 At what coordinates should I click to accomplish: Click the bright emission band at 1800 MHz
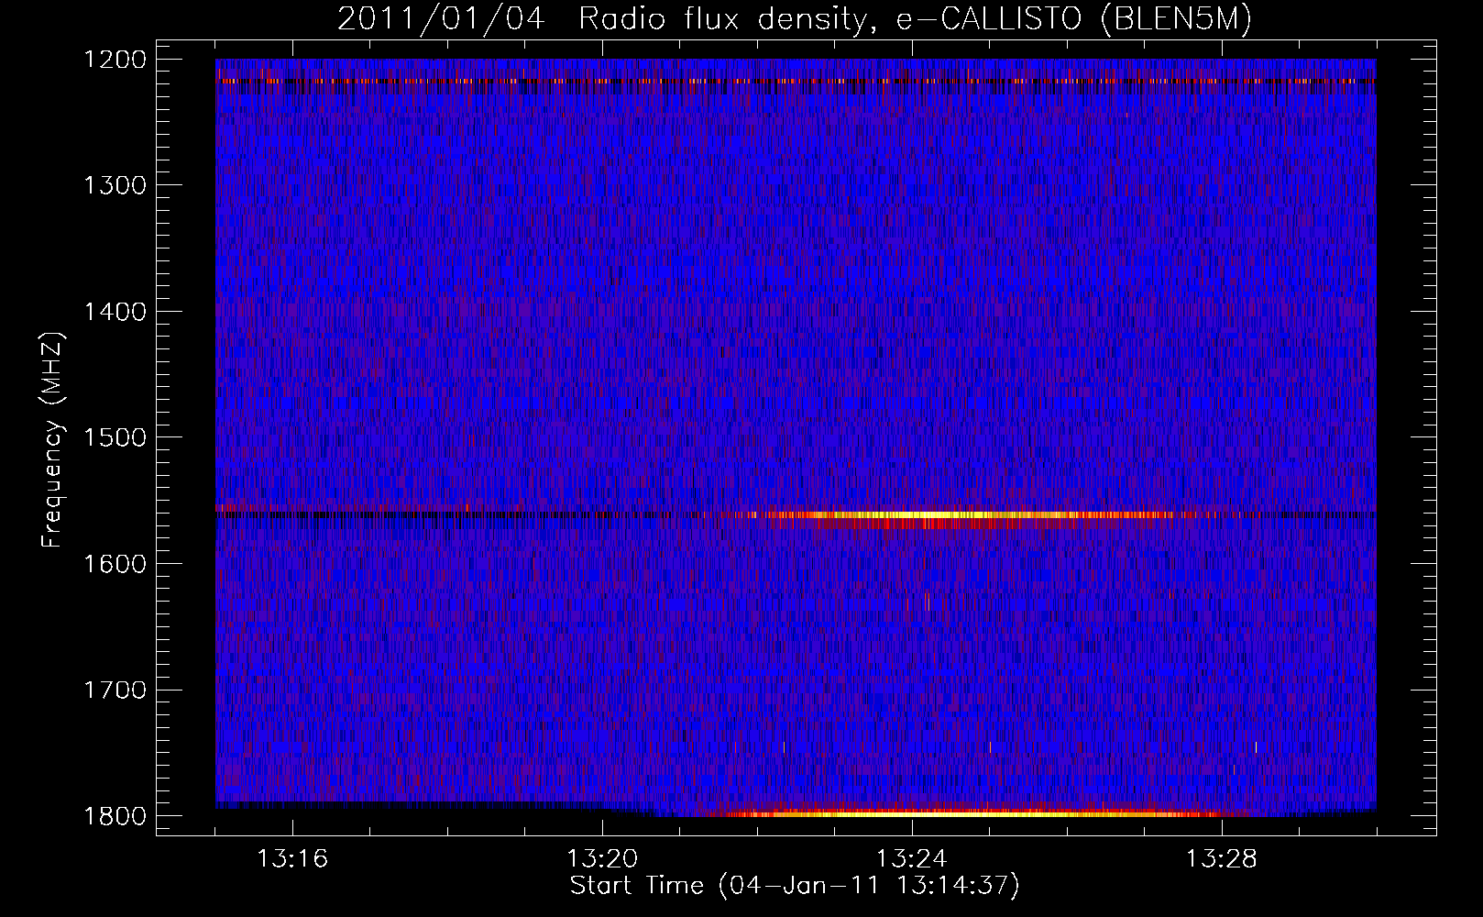click(972, 812)
